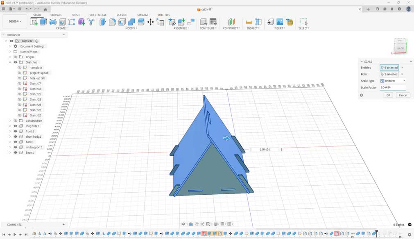This screenshot has width=414, height=239.
Task: Click the Entities 6 selected button
Action: (389, 67)
